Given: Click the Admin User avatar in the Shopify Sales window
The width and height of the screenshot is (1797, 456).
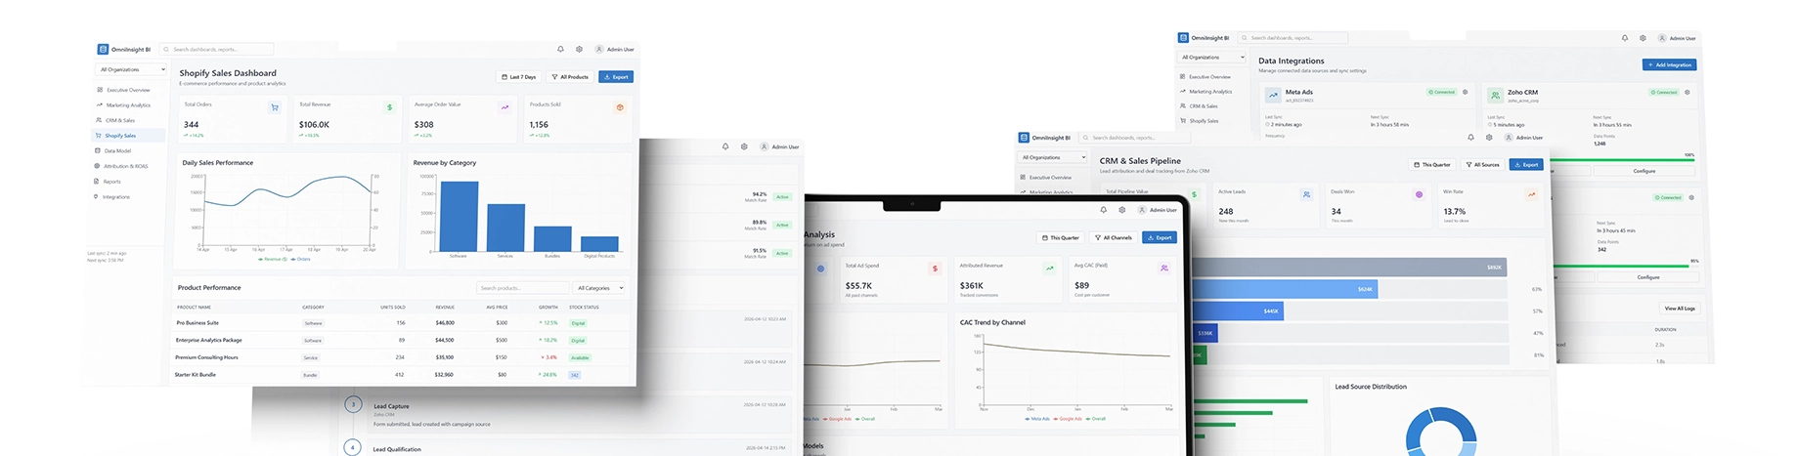Looking at the screenshot, I should pyautogui.click(x=599, y=49).
